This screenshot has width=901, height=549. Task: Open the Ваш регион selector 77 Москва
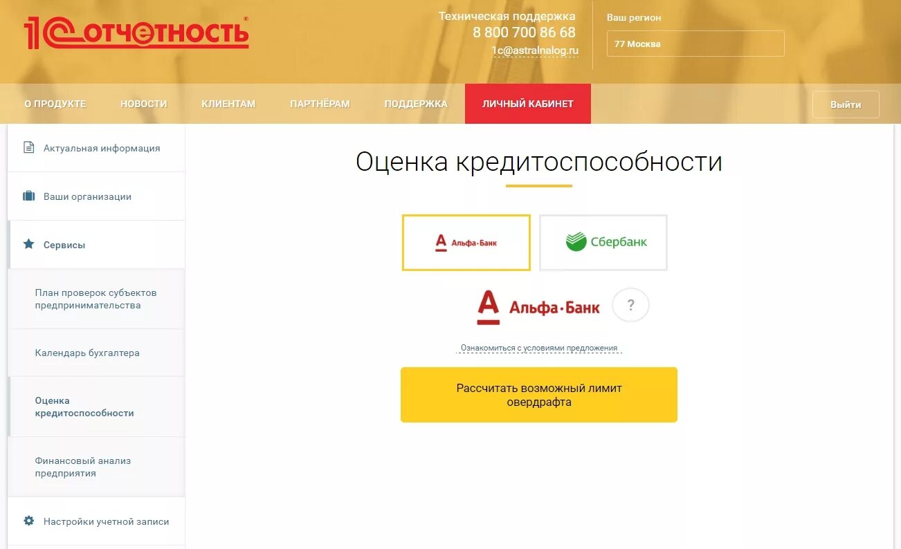pyautogui.click(x=695, y=44)
